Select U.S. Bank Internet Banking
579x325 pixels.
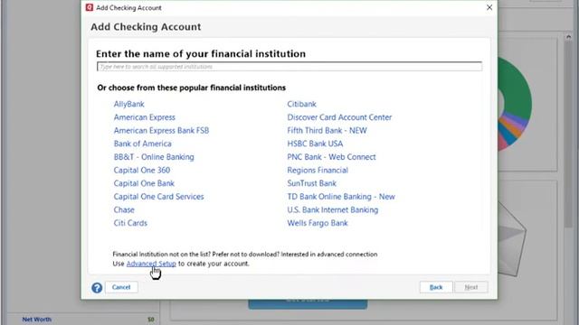pyautogui.click(x=333, y=210)
